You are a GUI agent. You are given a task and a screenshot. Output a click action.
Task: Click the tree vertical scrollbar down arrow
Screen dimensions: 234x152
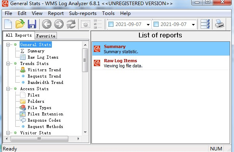pos(85,132)
